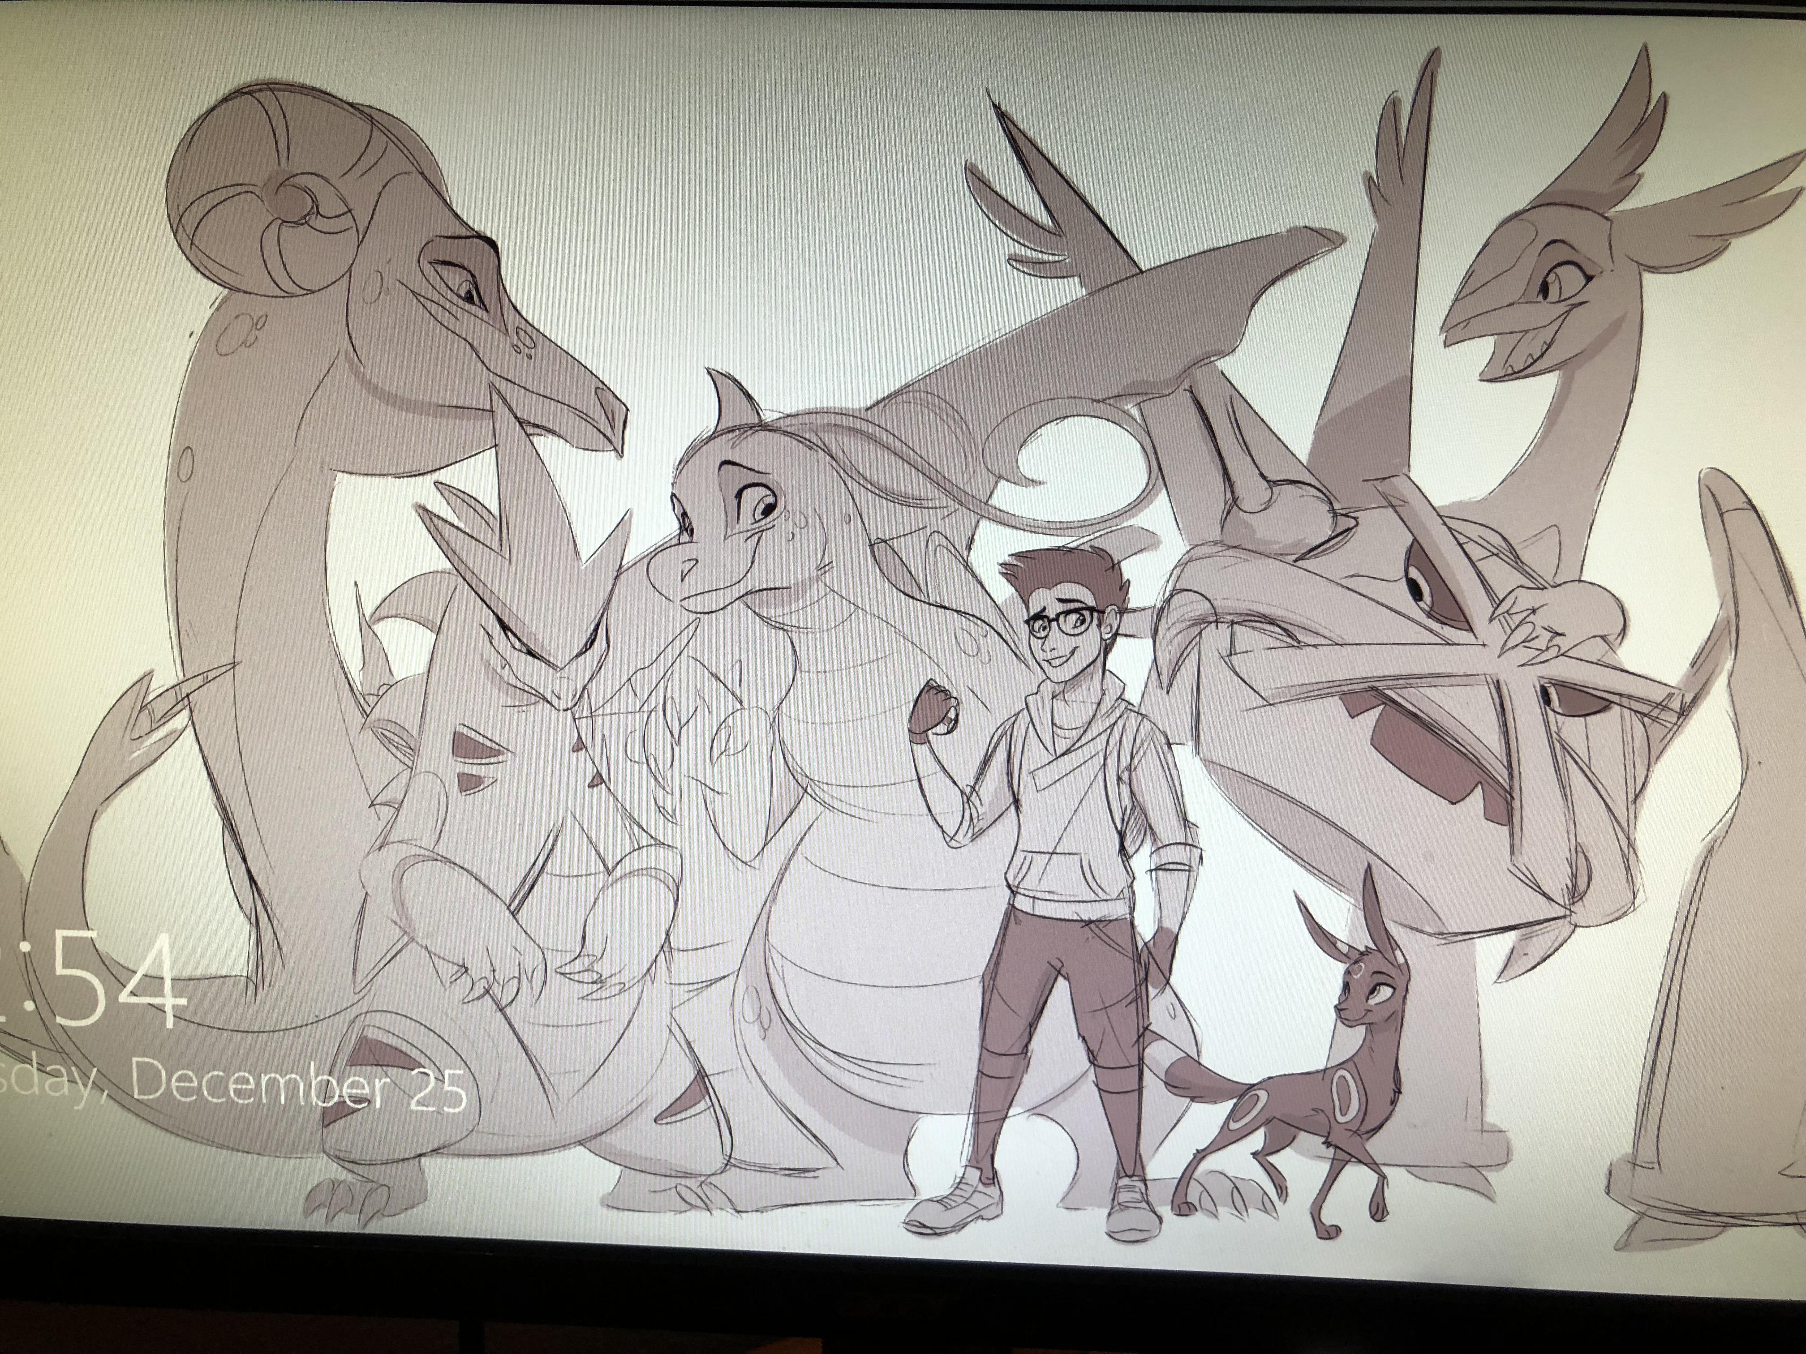The width and height of the screenshot is (1806, 1354).
Task: Click the December 25 date text
Action: 298,1085
